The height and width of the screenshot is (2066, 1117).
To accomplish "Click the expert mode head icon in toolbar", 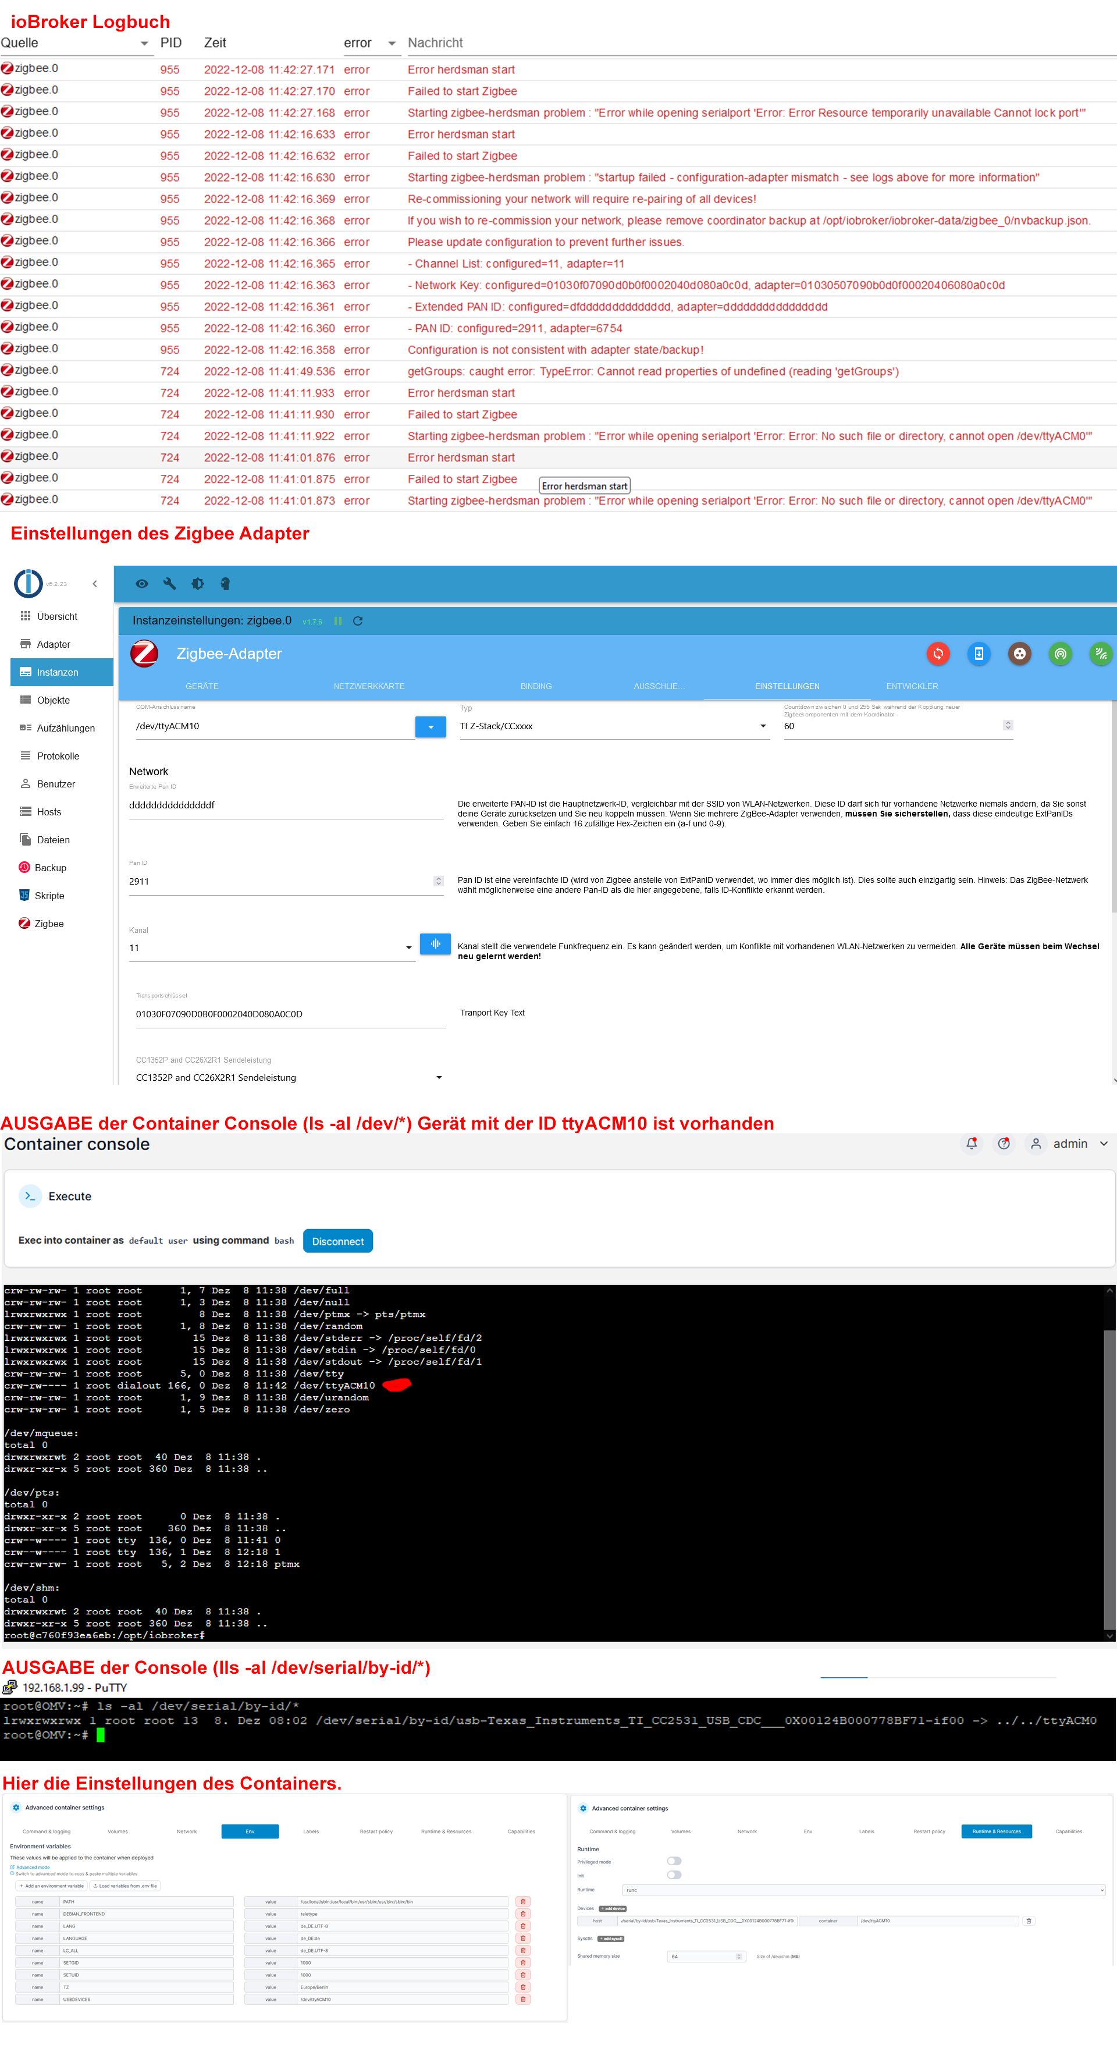I will [225, 584].
